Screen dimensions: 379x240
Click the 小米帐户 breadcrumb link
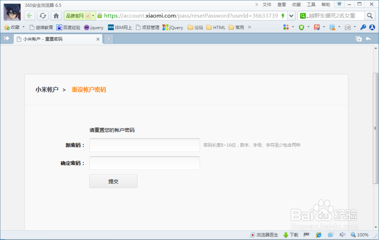click(47, 89)
